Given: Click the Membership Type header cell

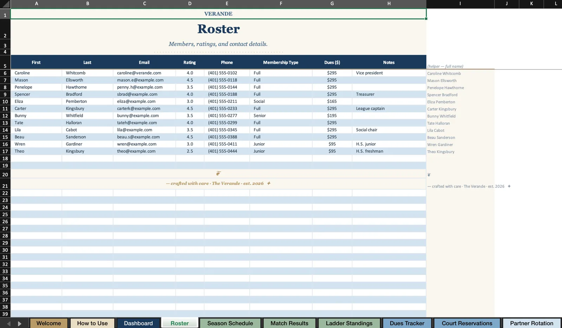Looking at the screenshot, I should (x=281, y=63).
